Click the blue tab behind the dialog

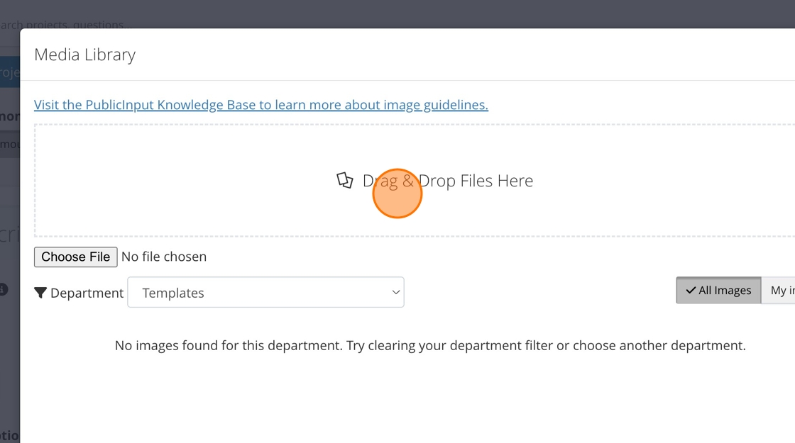(x=9, y=72)
